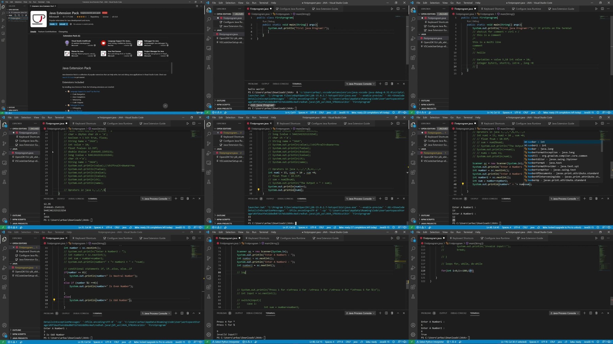Open Extensions view in Ln 59, Col 54 window
This screenshot has width=613, height=344.
pos(4,287)
